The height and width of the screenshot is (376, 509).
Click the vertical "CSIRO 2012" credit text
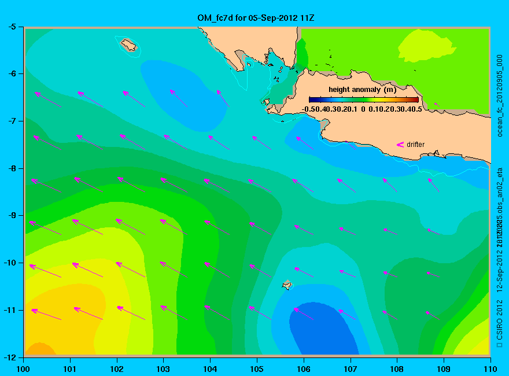(500, 320)
